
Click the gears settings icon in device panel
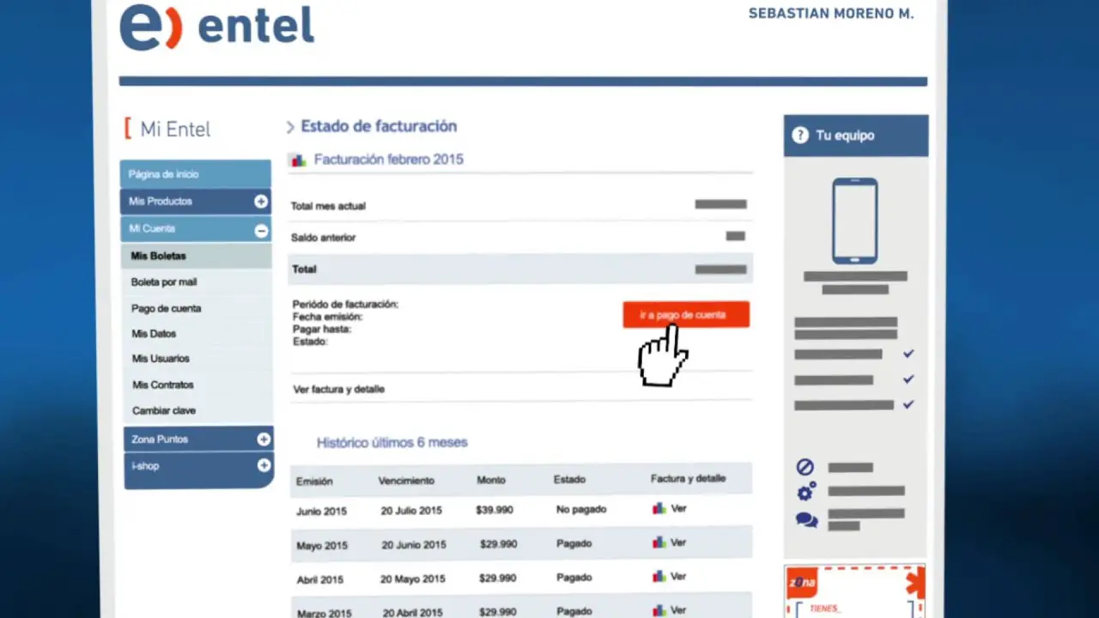(x=806, y=493)
